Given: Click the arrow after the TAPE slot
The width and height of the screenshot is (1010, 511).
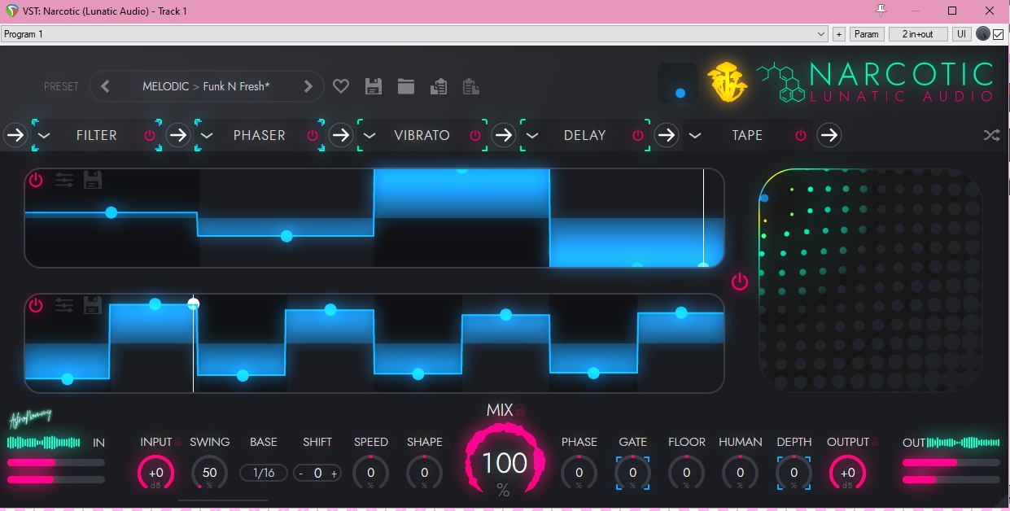Looking at the screenshot, I should coord(829,135).
